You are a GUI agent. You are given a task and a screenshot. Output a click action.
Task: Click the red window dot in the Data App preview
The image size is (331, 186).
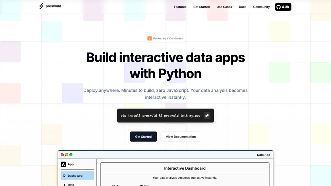point(62,155)
